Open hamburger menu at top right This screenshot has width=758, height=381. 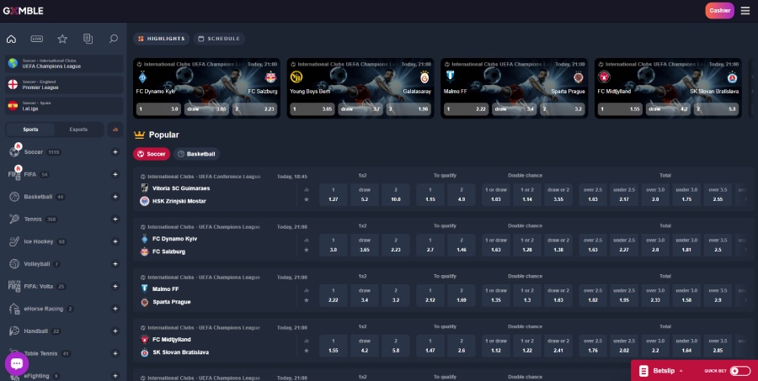tap(745, 11)
